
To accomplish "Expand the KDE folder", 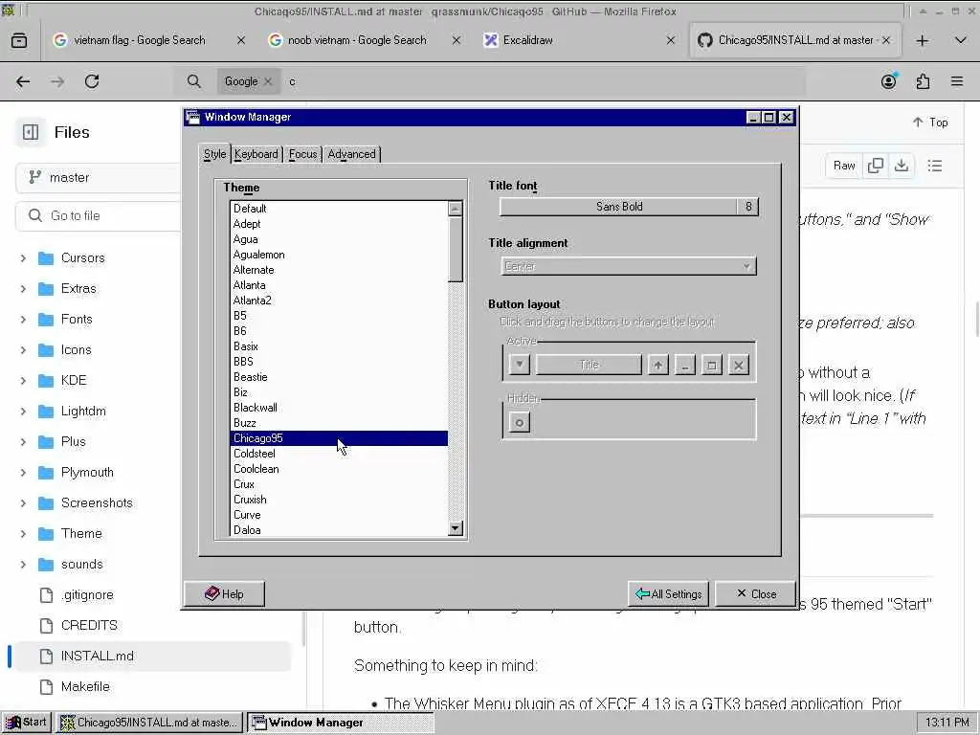I will coord(23,381).
